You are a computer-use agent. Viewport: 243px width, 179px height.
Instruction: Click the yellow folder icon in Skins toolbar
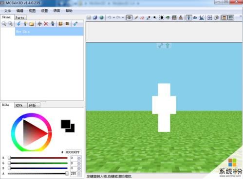tap(32, 24)
